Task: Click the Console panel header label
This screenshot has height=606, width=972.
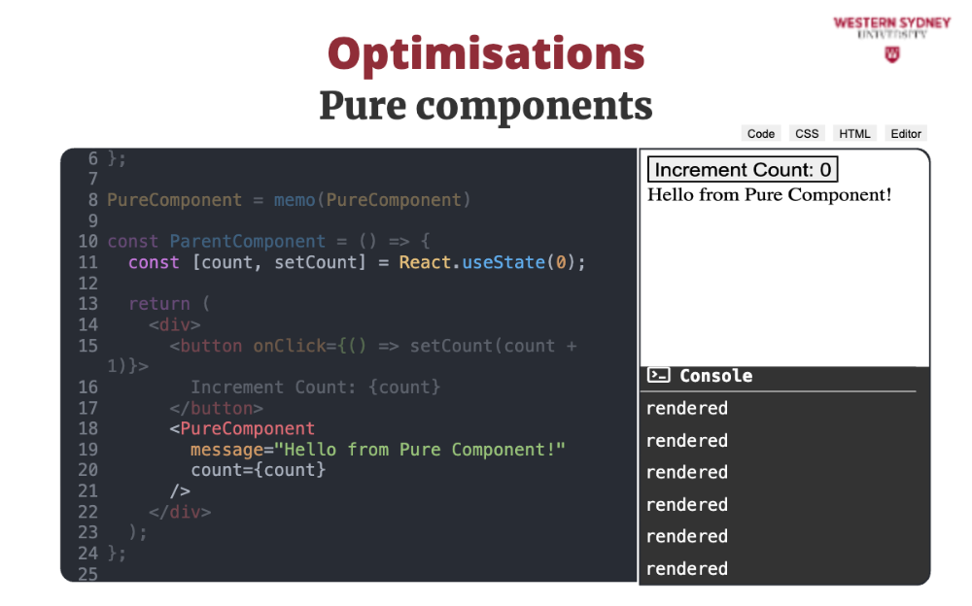Action: 715,376
